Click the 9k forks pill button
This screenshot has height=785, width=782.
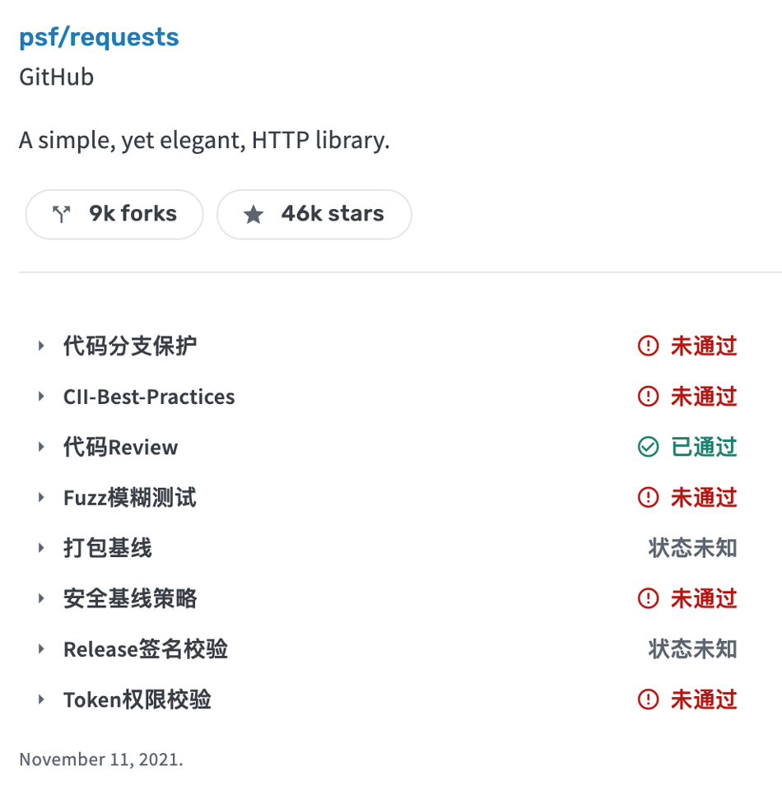point(114,215)
